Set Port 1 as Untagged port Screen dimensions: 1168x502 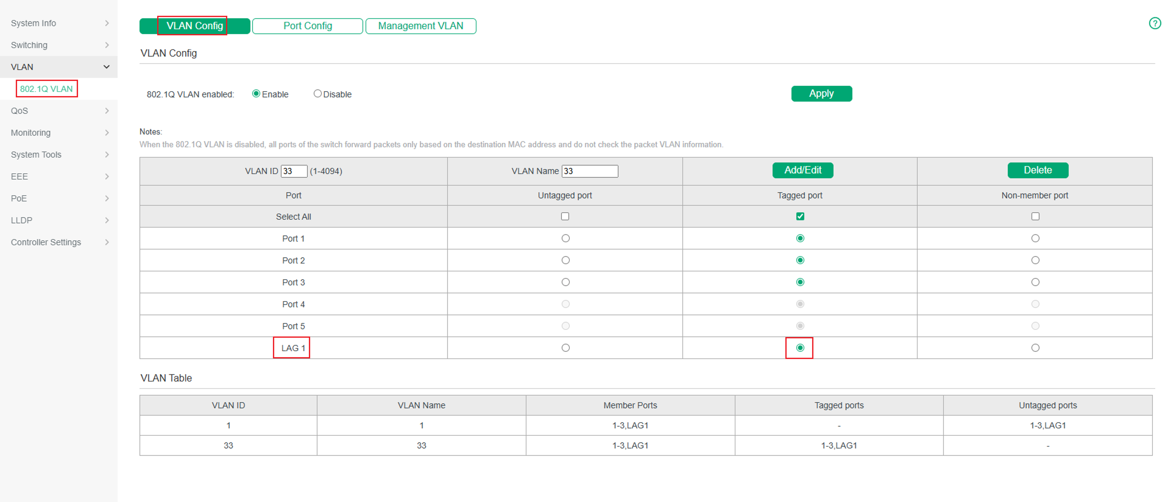coord(565,238)
